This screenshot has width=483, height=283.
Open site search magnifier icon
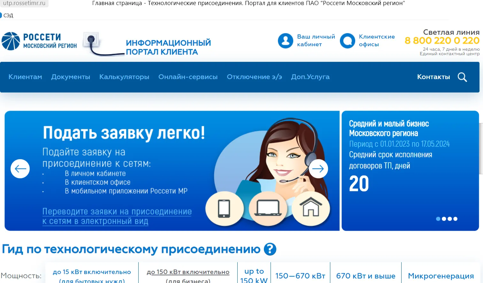(x=462, y=77)
